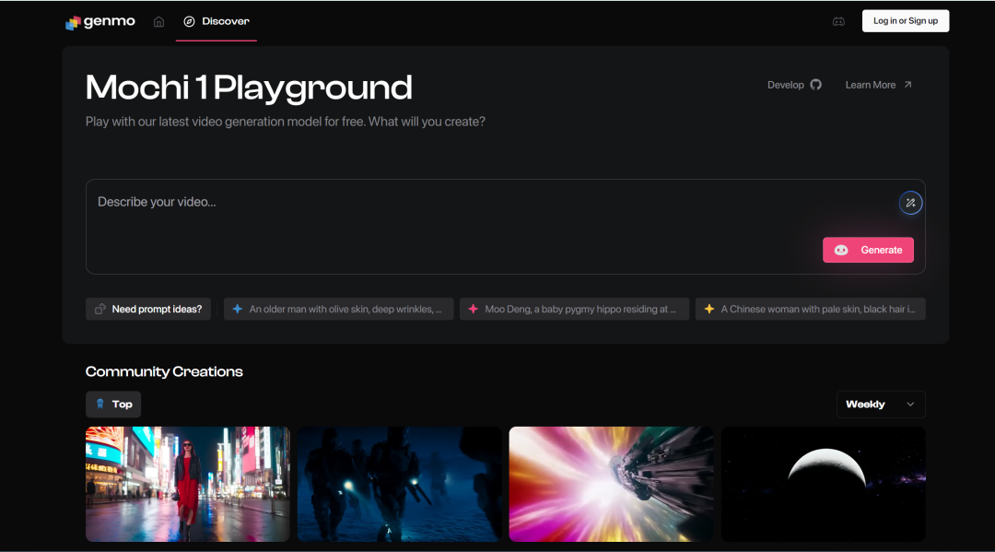
Task: Open the woman in red dress video
Action: [x=188, y=484]
